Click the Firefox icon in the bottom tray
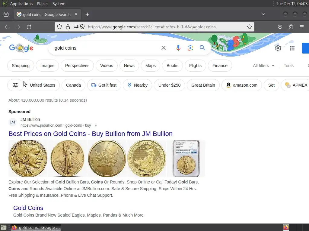This screenshot has width=309, height=231. 286,227
